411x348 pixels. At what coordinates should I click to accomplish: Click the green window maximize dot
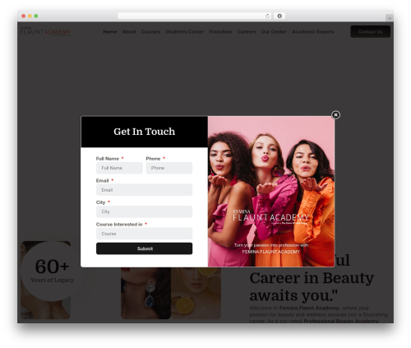click(x=36, y=16)
